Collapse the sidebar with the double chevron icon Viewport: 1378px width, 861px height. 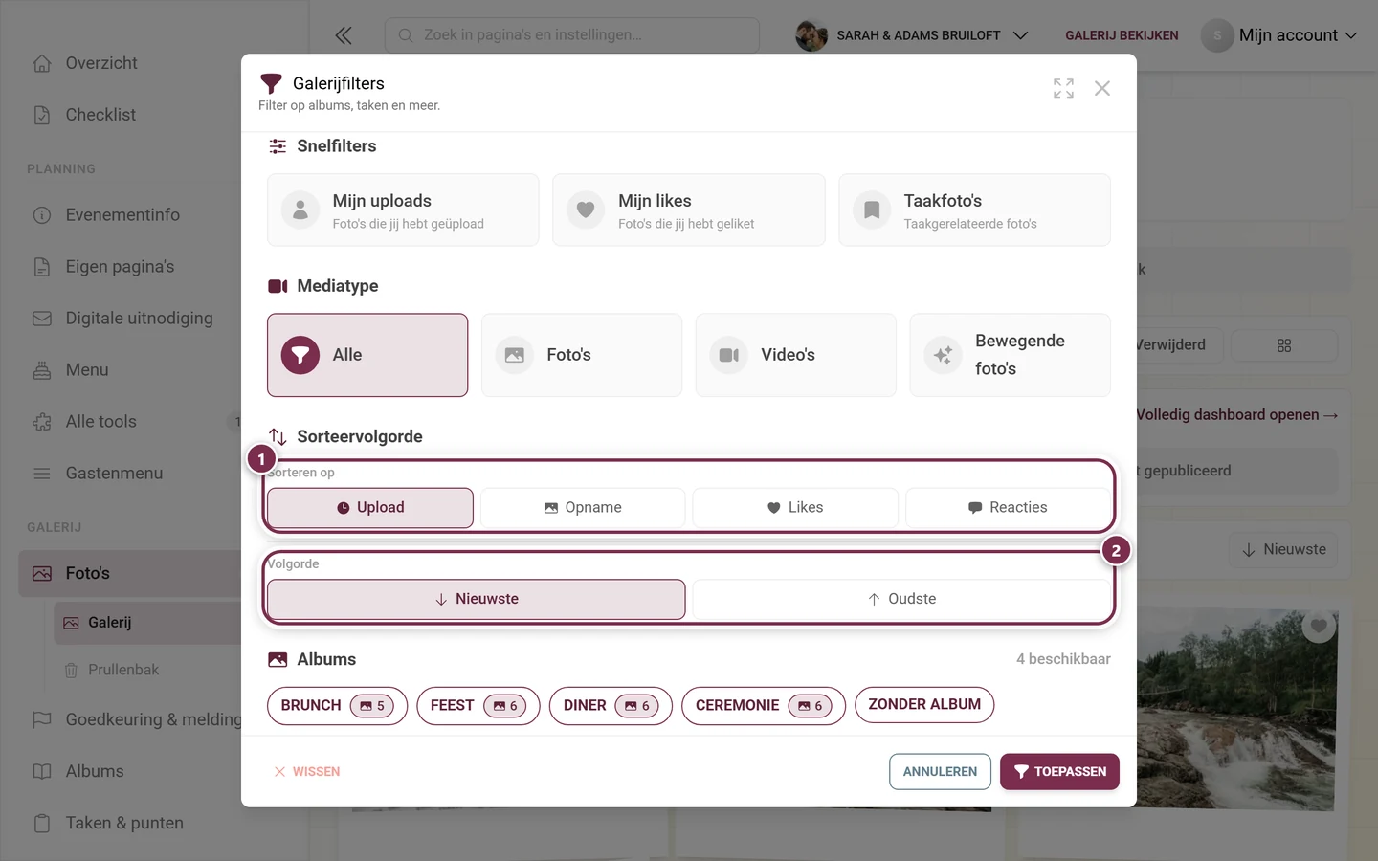pos(344,35)
